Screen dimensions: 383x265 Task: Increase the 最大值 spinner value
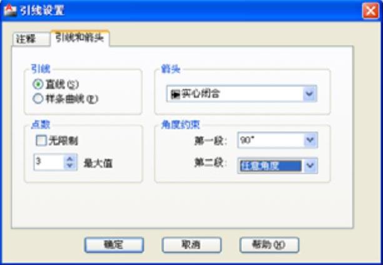pyautogui.click(x=70, y=159)
